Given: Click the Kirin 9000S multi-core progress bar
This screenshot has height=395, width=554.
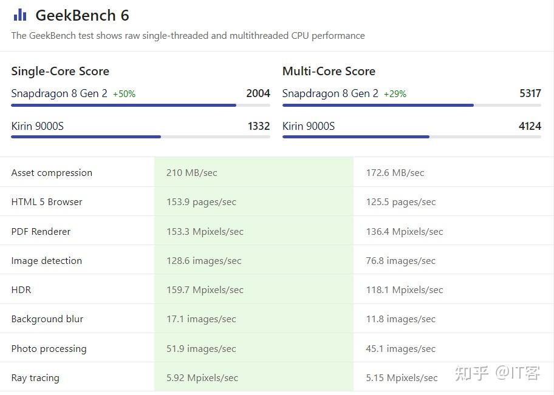Looking at the screenshot, I should (x=356, y=137).
